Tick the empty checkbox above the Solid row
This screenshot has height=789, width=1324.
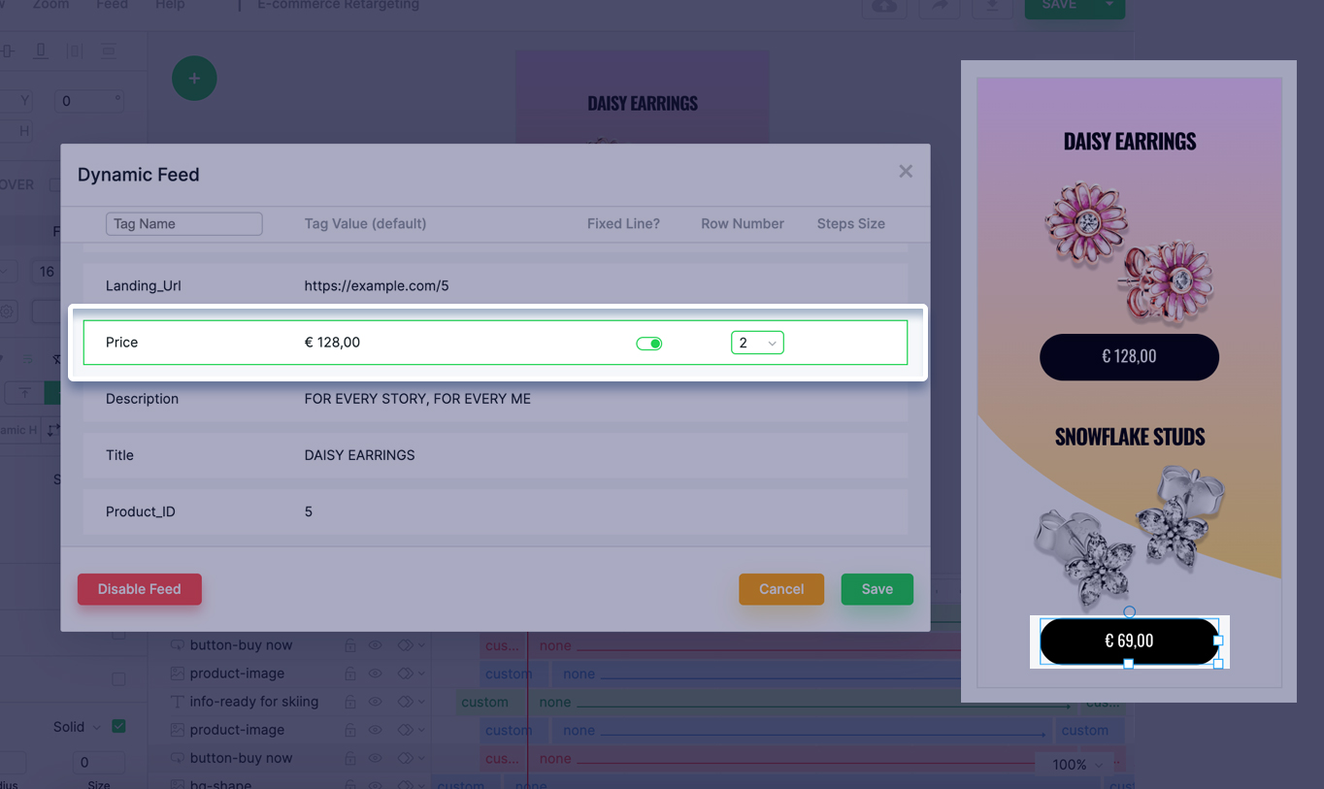(118, 679)
